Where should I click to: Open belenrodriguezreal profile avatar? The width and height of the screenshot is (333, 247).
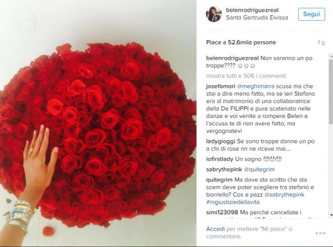point(214,14)
